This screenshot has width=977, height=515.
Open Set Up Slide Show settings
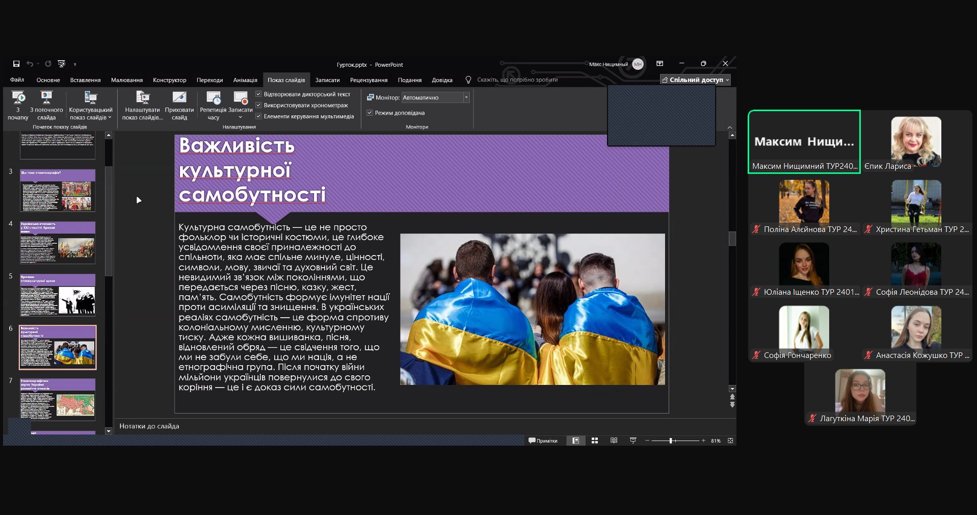click(143, 98)
